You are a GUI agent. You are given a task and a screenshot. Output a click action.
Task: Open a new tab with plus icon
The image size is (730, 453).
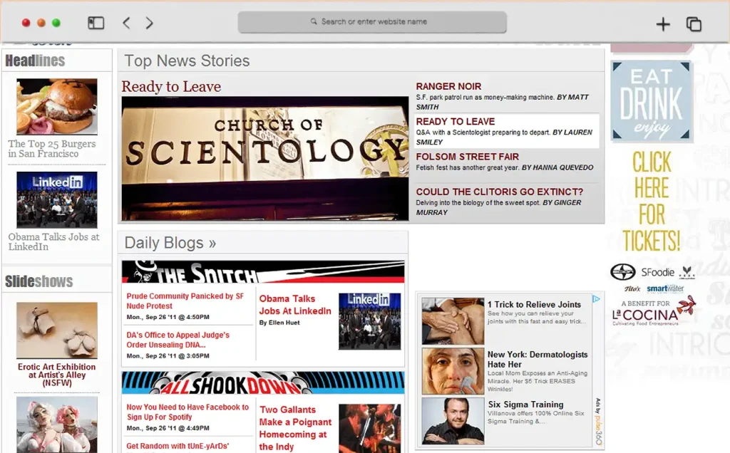click(x=663, y=24)
